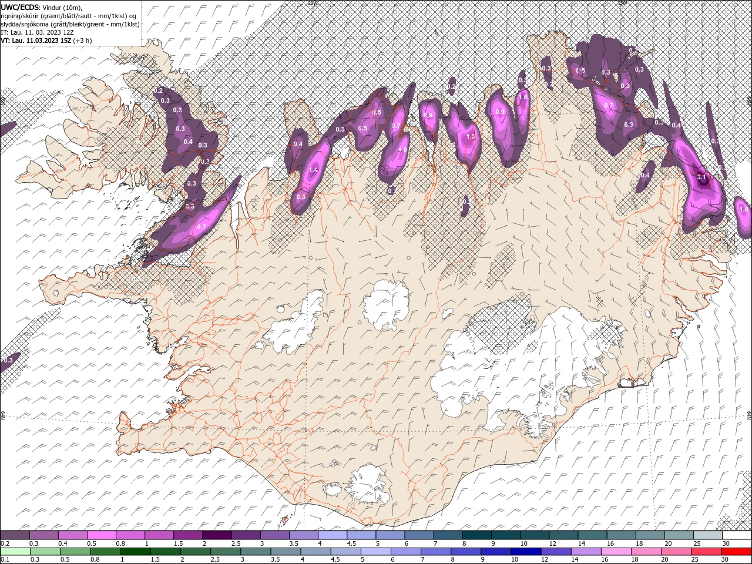Click the UWC/ECDS title text
The width and height of the screenshot is (752, 564).
click(21, 6)
